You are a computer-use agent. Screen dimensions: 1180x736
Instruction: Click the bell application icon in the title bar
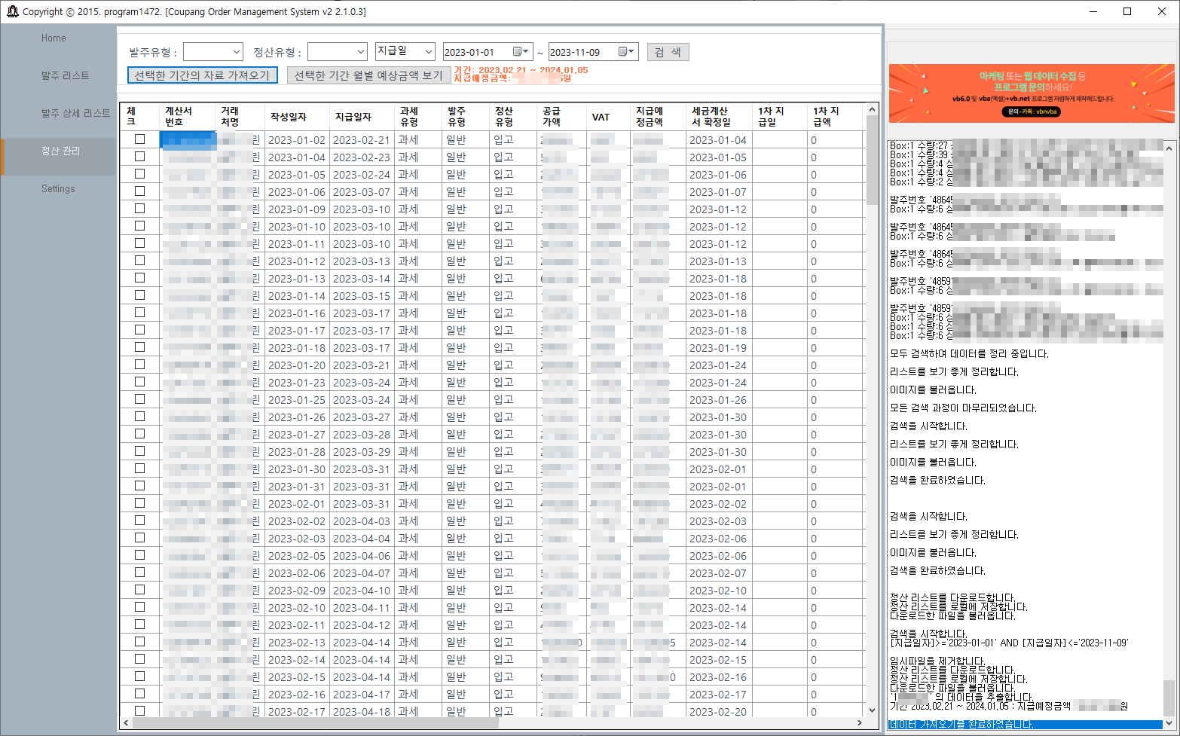11,11
